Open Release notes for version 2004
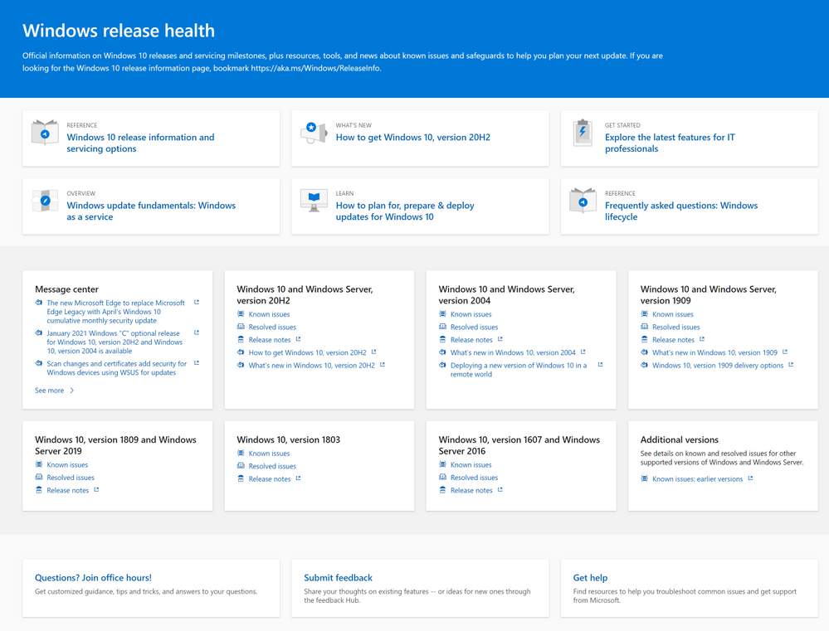This screenshot has height=631, width=829. (x=471, y=340)
